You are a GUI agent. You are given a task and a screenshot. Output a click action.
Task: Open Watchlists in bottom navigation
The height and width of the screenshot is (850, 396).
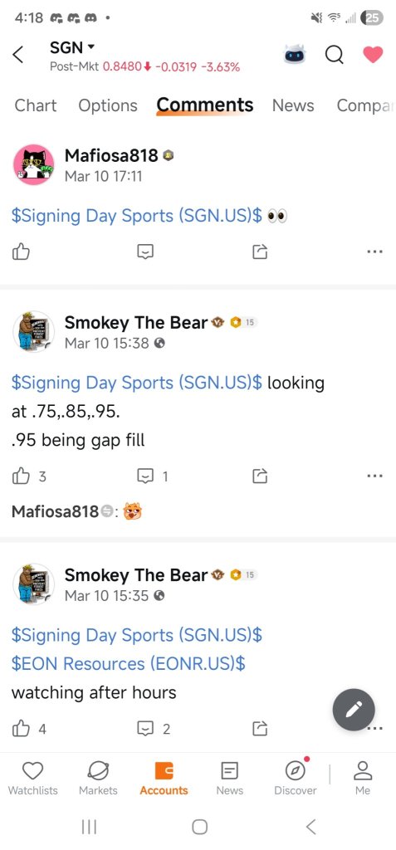tap(32, 778)
